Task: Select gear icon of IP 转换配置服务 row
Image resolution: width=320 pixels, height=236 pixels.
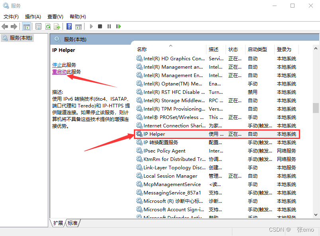Action: coord(139,142)
